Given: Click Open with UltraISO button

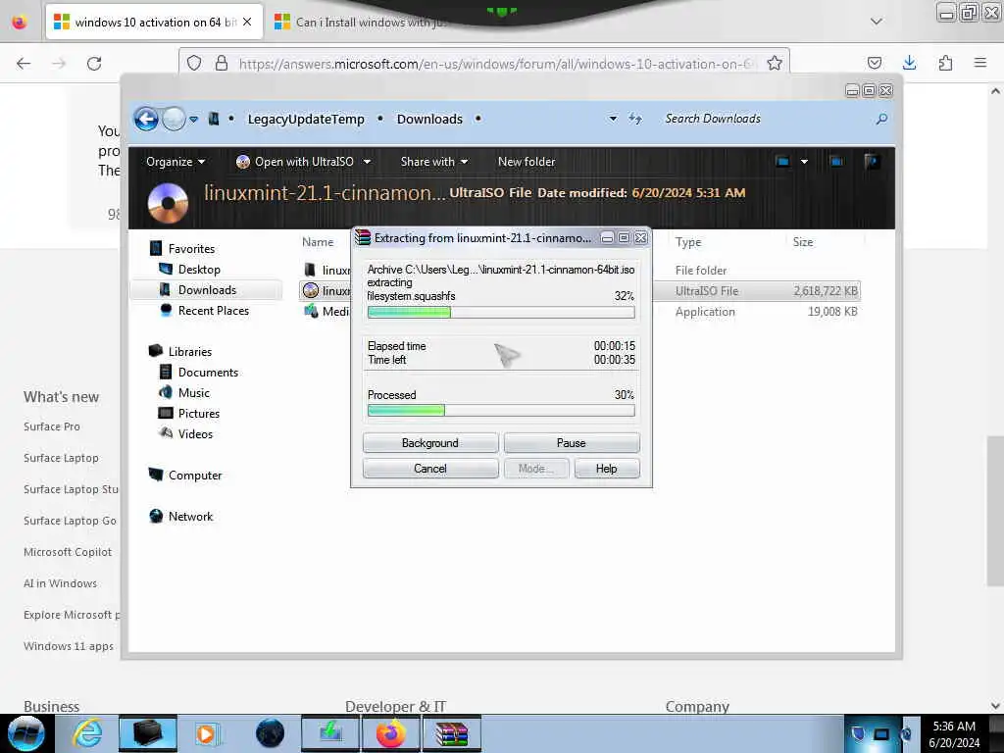Looking at the screenshot, I should 294,162.
